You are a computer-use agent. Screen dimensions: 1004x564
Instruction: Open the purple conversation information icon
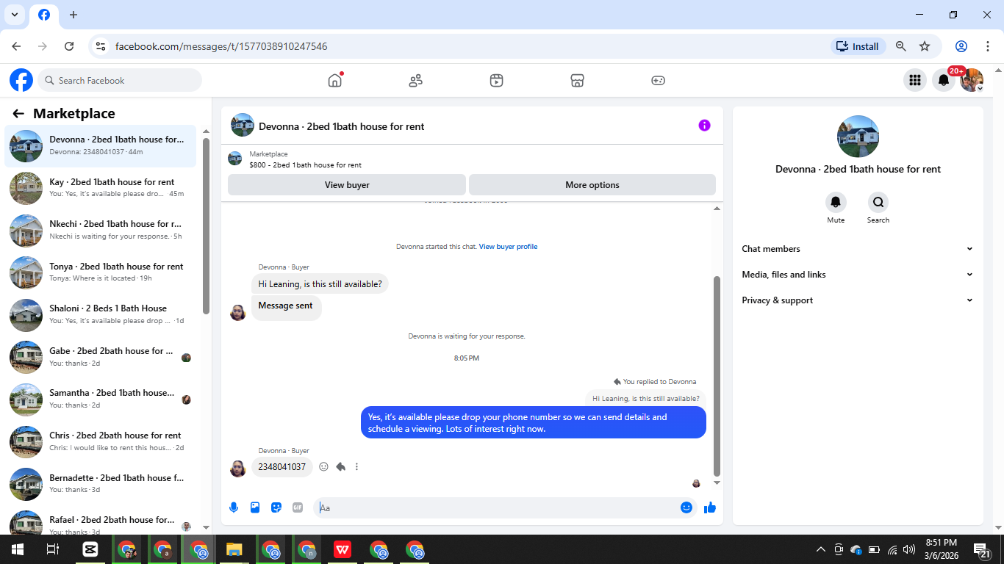704,126
